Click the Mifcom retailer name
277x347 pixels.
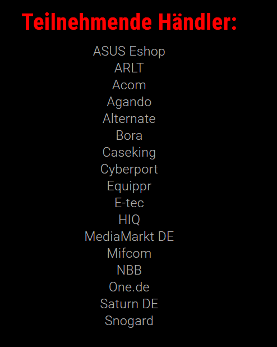point(129,253)
